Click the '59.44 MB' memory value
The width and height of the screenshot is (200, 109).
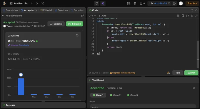tap(14, 59)
